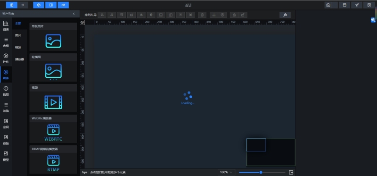Add the RTMP视频流播放器 component card

[x=53, y=159]
